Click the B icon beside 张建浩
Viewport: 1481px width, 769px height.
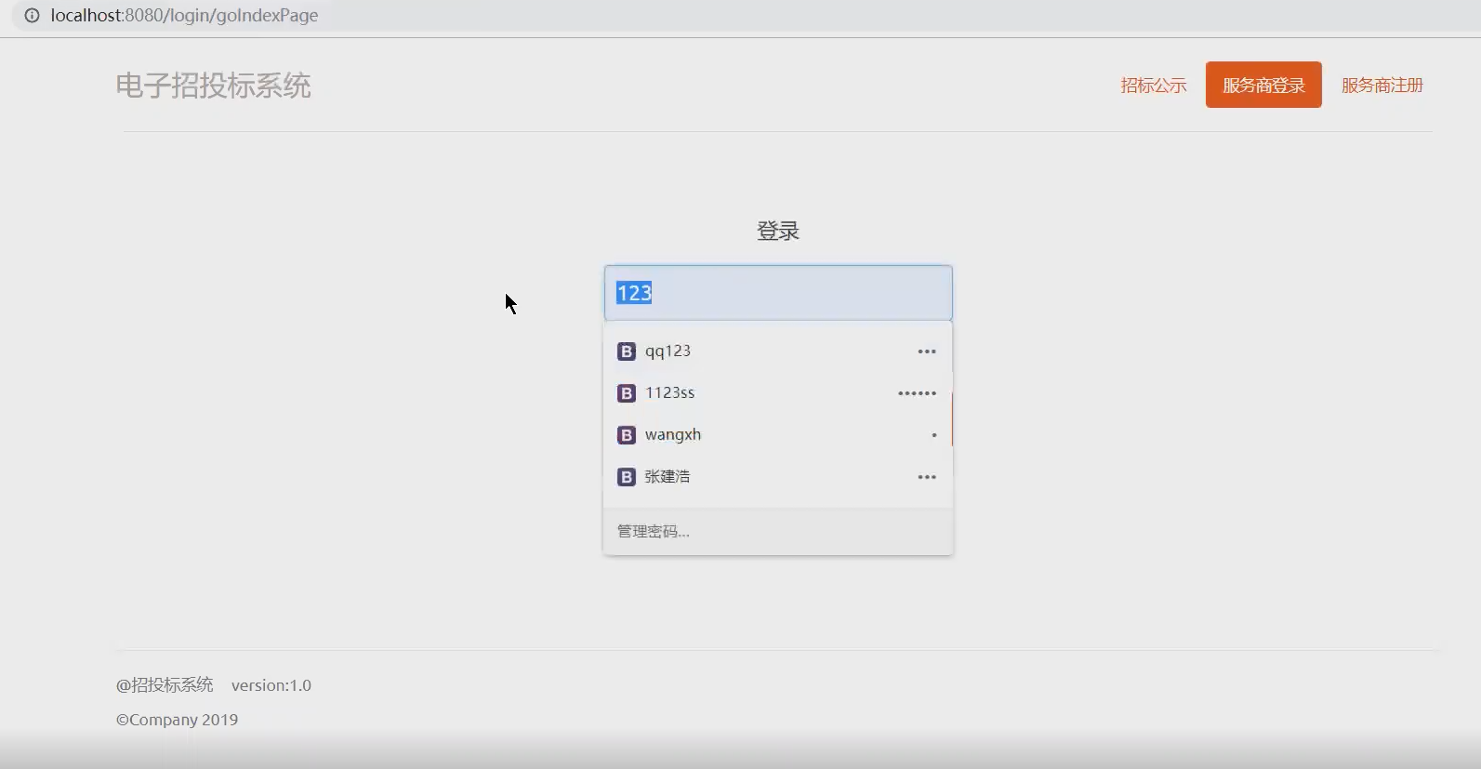point(627,477)
